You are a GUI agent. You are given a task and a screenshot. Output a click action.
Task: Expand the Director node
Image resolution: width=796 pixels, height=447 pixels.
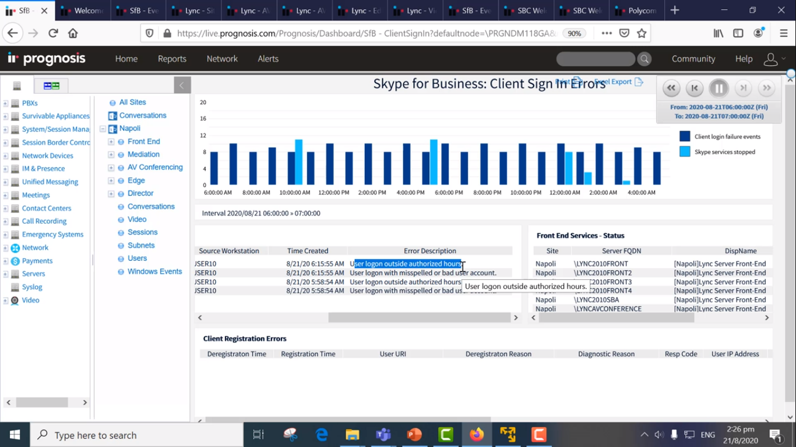[111, 194]
